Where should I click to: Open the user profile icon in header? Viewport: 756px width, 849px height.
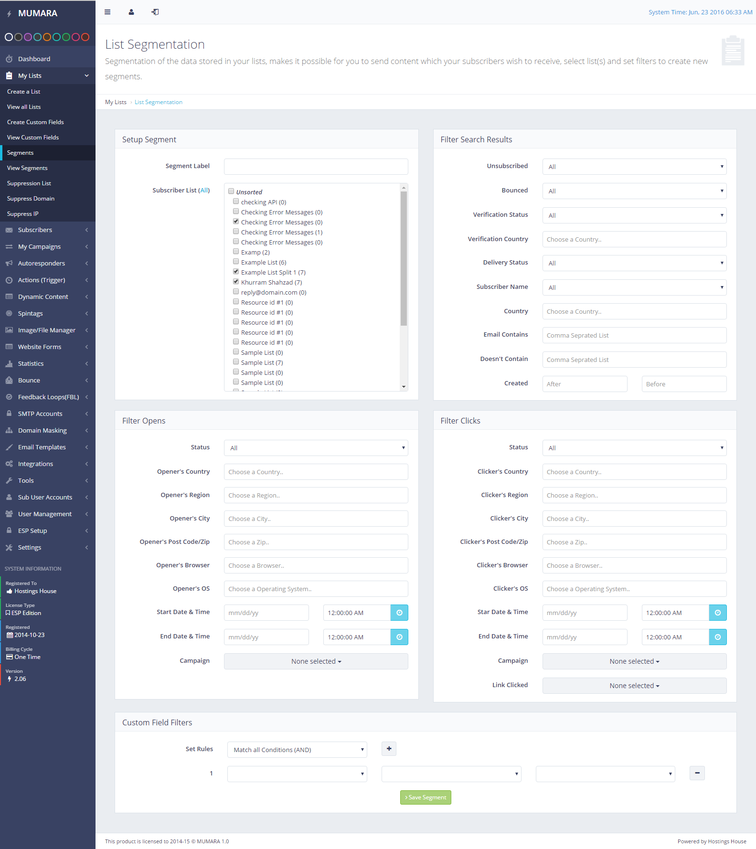point(131,12)
